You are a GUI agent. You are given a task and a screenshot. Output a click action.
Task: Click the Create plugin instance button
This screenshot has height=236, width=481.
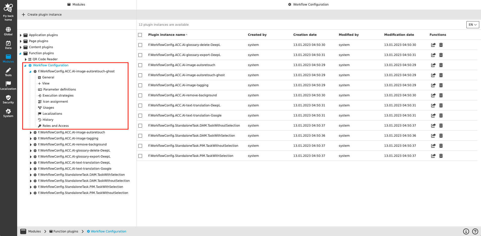pyautogui.click(x=42, y=14)
